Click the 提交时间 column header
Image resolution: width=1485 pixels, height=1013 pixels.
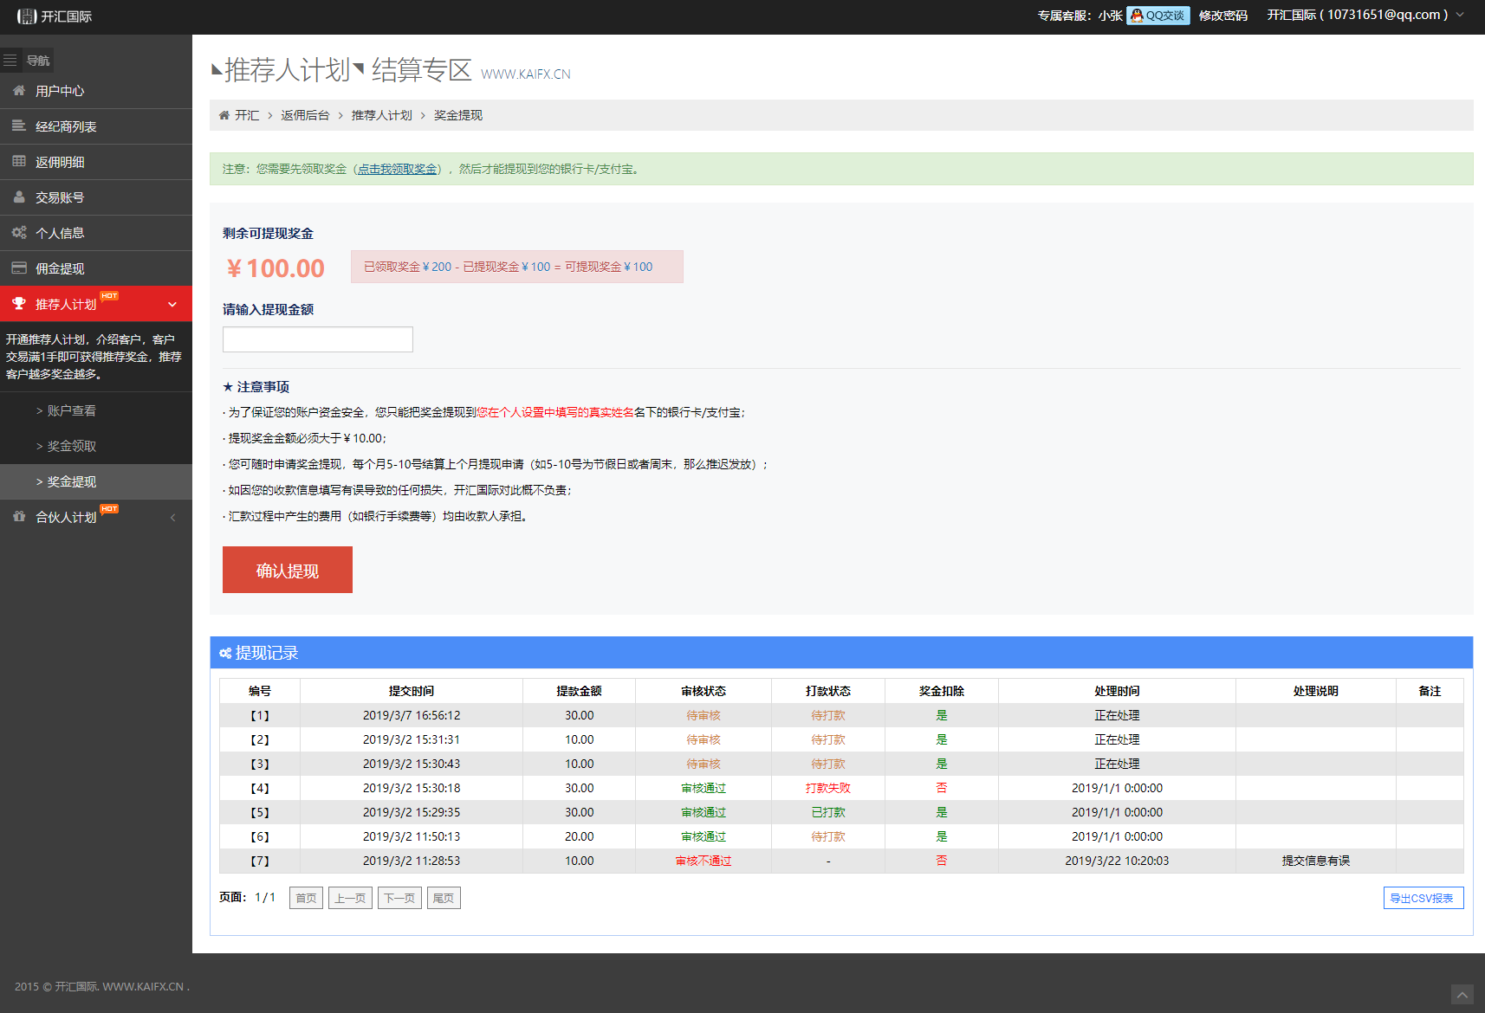(x=412, y=691)
